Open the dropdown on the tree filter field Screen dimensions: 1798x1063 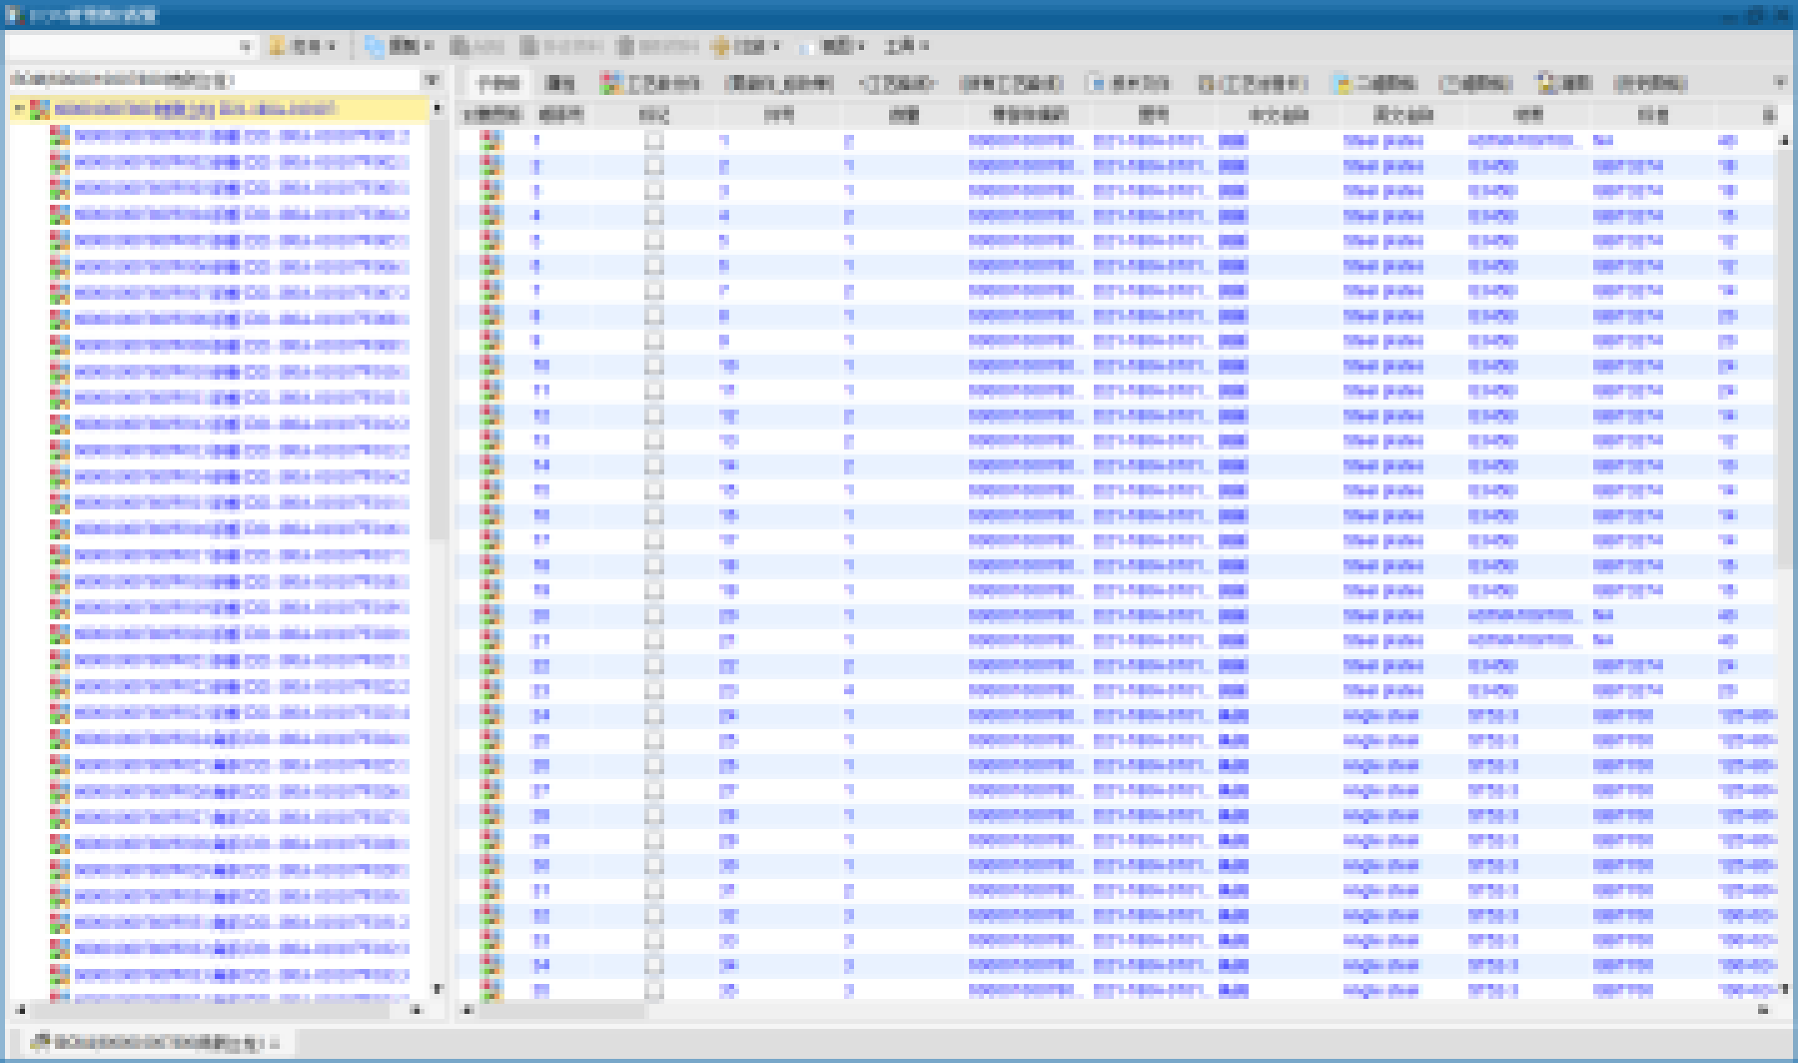tap(432, 80)
